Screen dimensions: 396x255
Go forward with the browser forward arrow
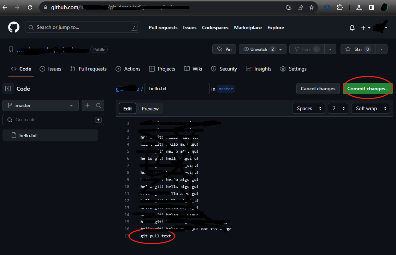point(17,7)
